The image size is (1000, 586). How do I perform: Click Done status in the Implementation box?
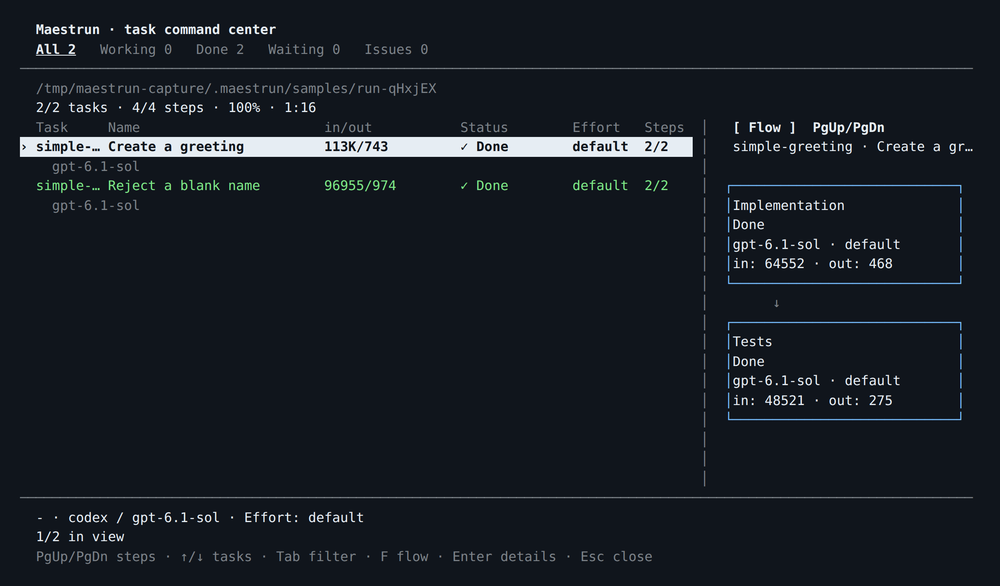[748, 225]
